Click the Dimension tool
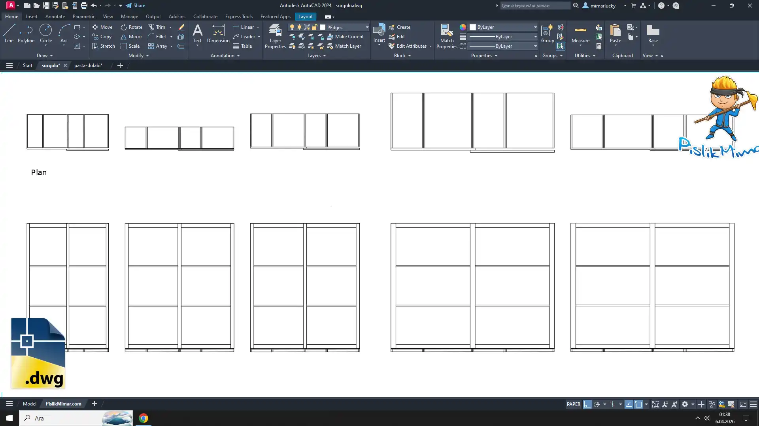Viewport: 759px width, 426px height. tap(218, 33)
